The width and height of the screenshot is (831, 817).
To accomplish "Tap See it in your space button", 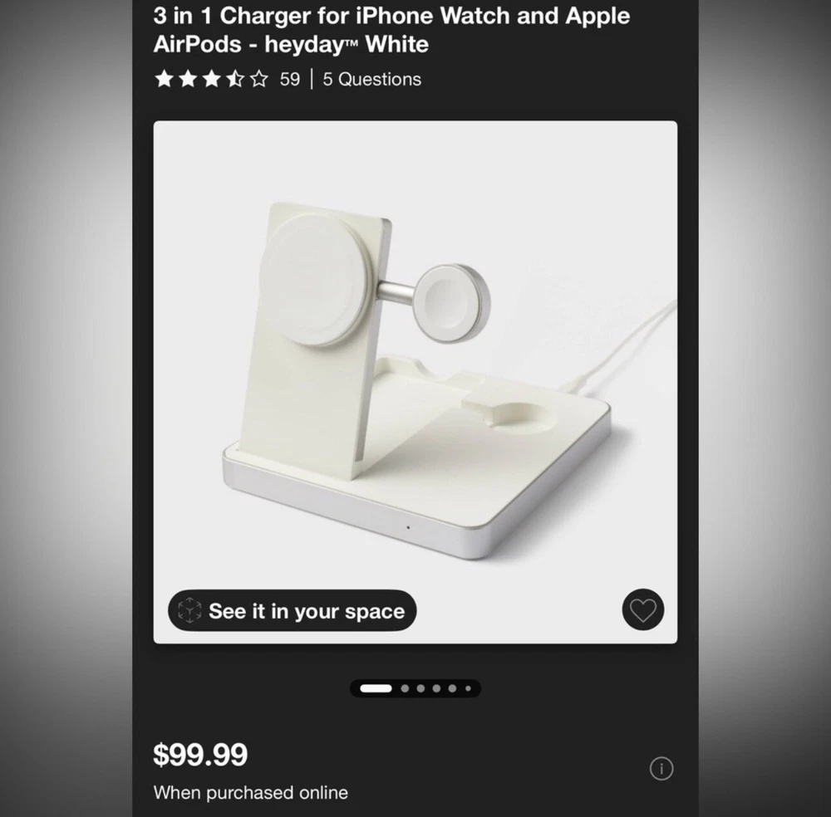I will pos(292,610).
